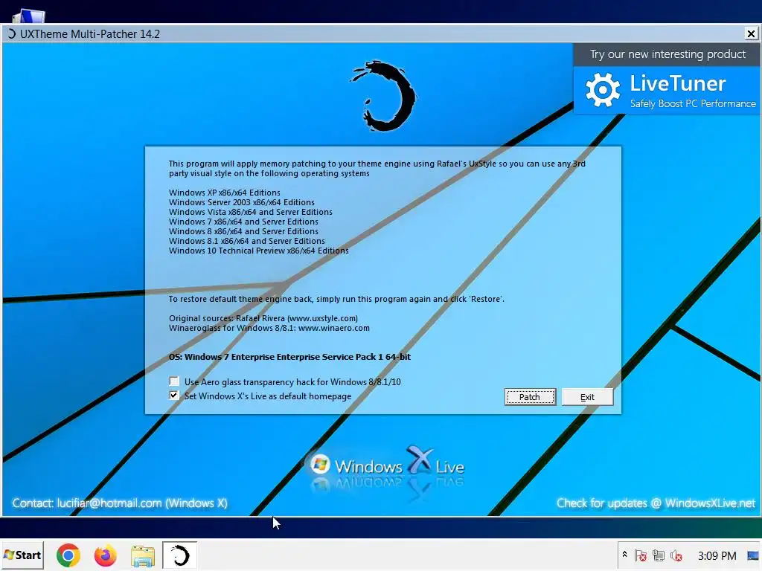This screenshot has width=762, height=571.
Task: Click the Contact lucifiar@hotmail.com text
Action: point(120,503)
